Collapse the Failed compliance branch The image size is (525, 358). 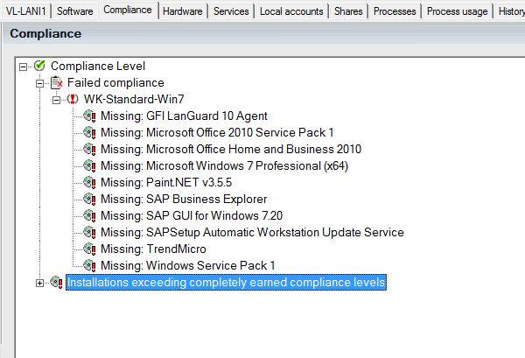(x=40, y=82)
